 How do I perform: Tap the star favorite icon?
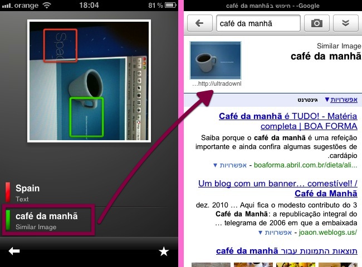point(164,252)
